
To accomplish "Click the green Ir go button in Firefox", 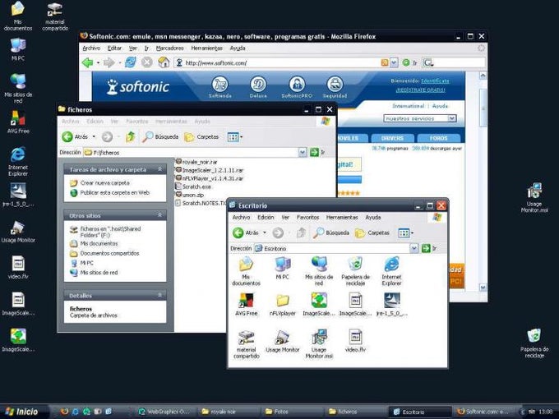I will click(x=409, y=62).
